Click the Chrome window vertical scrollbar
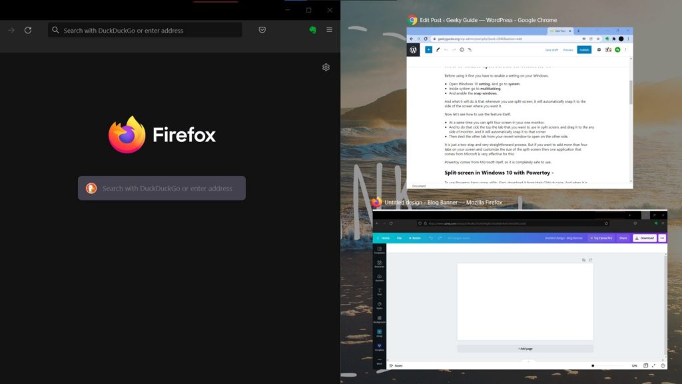682x384 pixels. coord(631,92)
